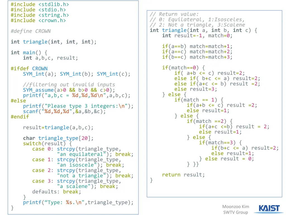
Task: Click the "else if( b+c <= a) result=2;" line
Action: 217,78
